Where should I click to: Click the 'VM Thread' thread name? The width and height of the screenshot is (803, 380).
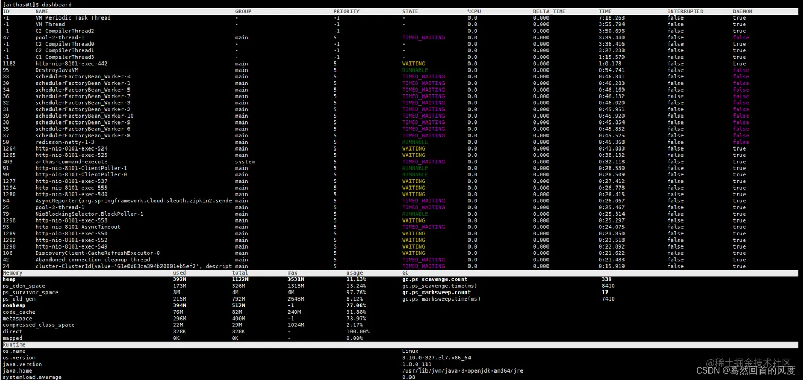(x=50, y=24)
